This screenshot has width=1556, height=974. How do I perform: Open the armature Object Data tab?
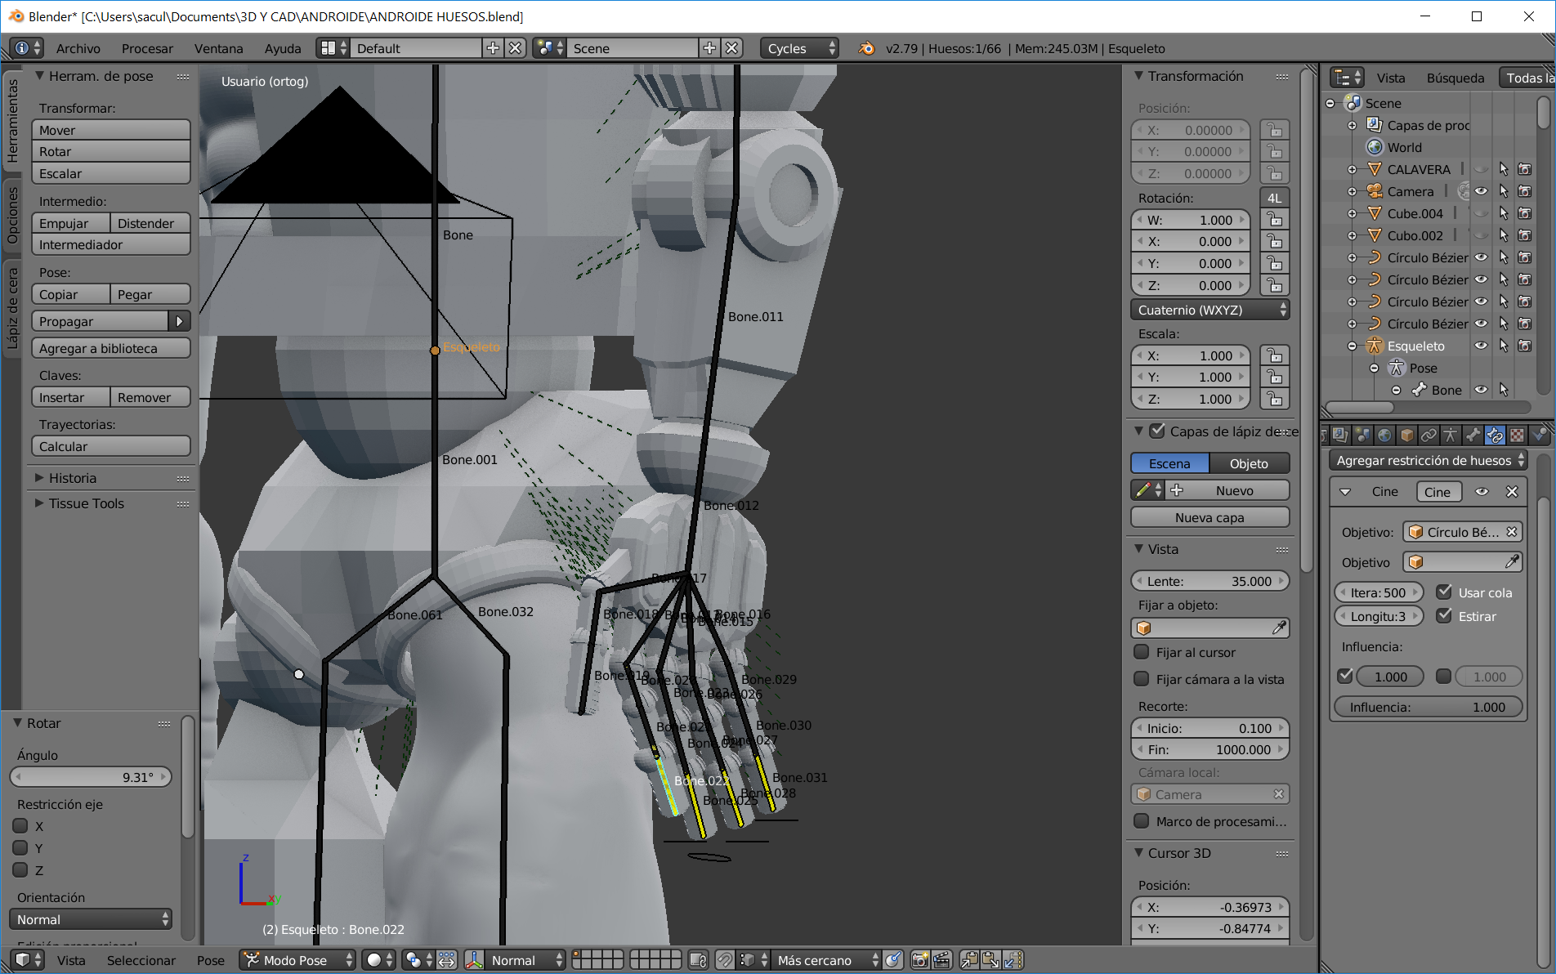click(x=1451, y=435)
